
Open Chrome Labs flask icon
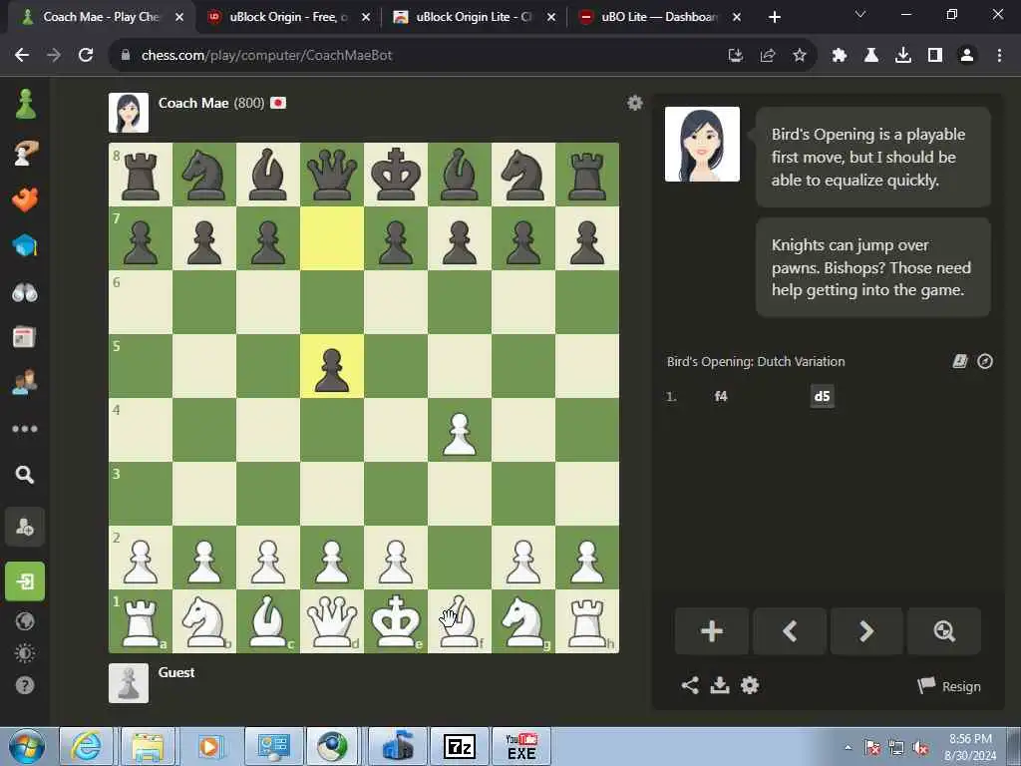(x=870, y=56)
